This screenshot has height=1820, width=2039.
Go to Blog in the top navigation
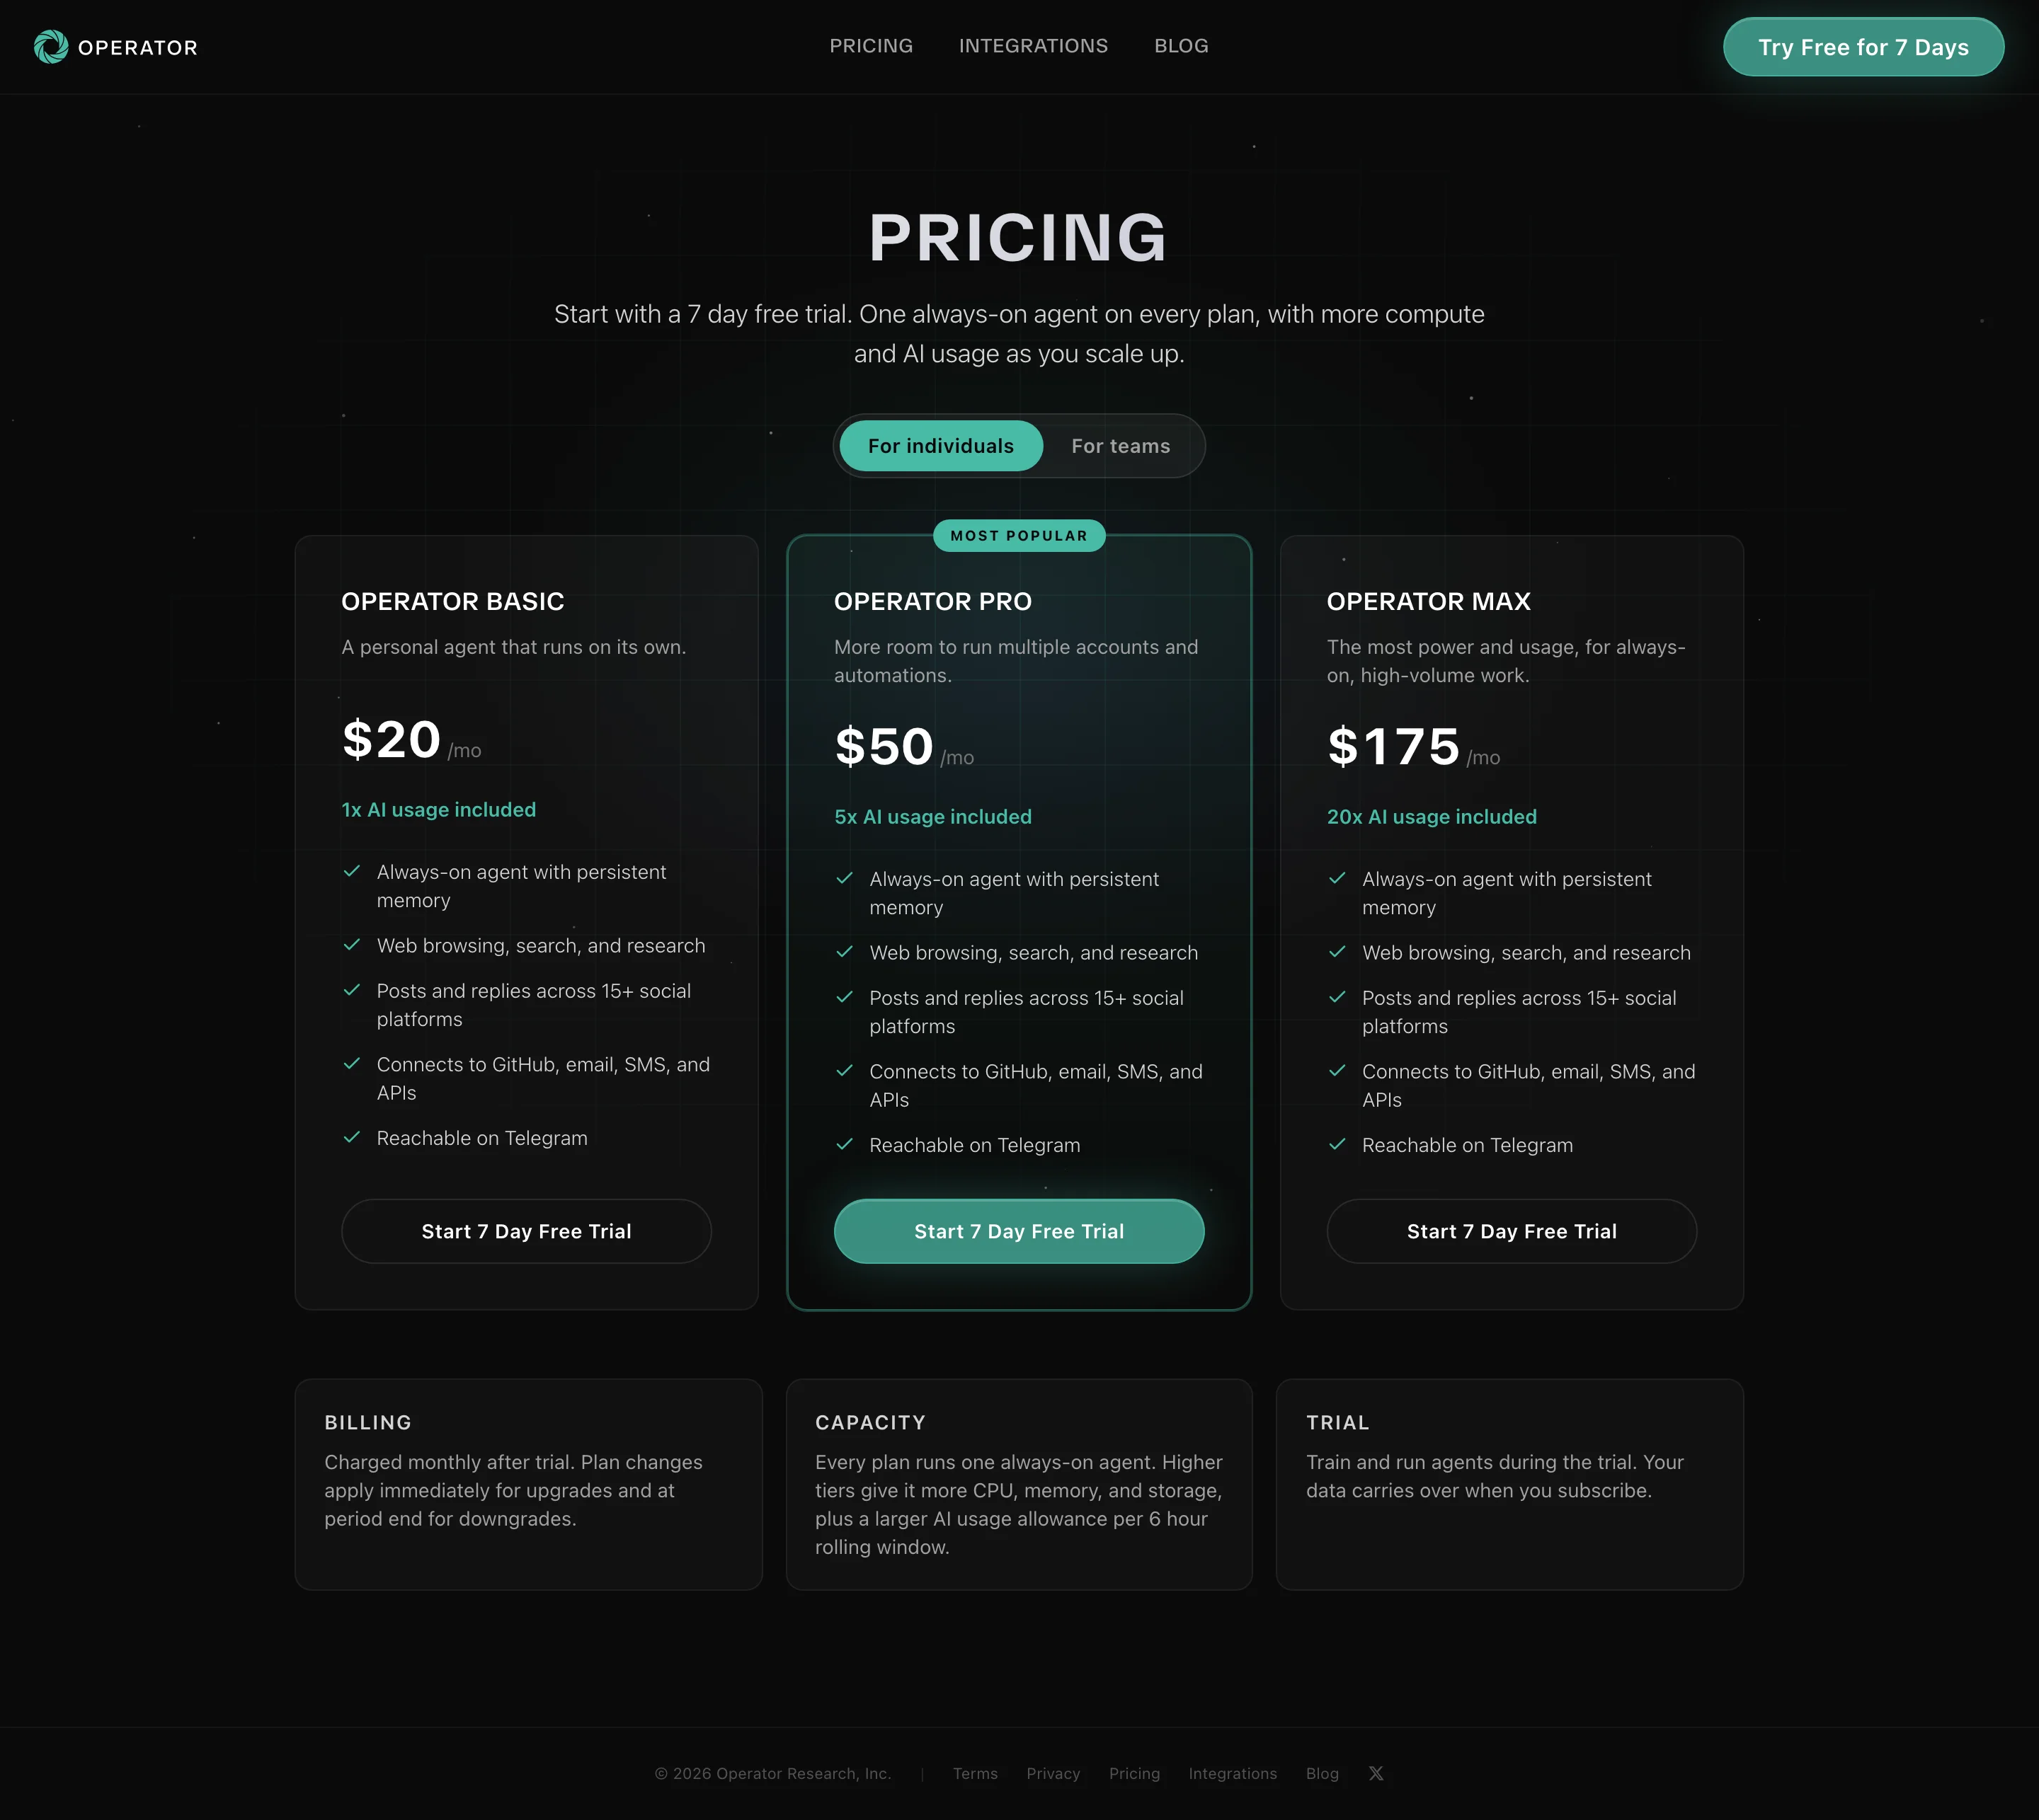pyautogui.click(x=1182, y=46)
